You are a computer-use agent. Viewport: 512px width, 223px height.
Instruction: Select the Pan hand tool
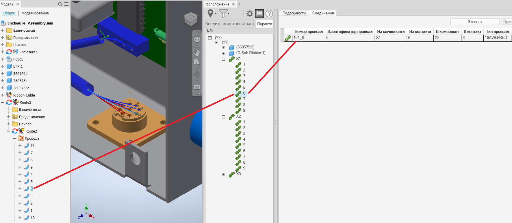click(197, 53)
